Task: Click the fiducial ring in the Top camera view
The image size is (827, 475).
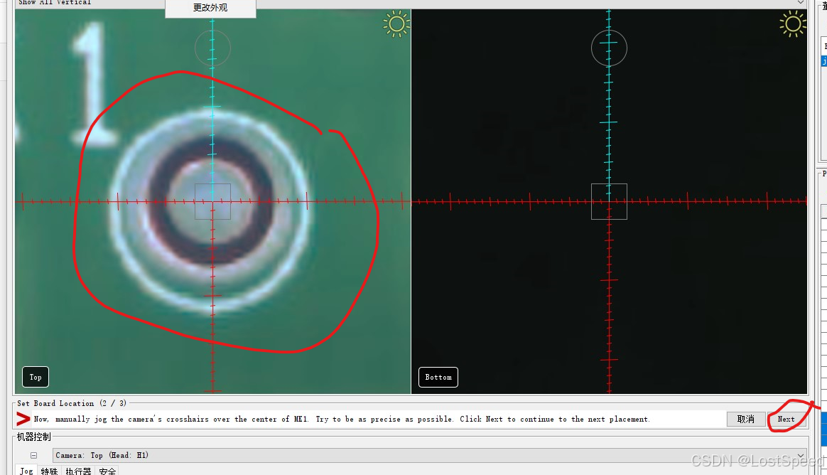Action: 212,210
